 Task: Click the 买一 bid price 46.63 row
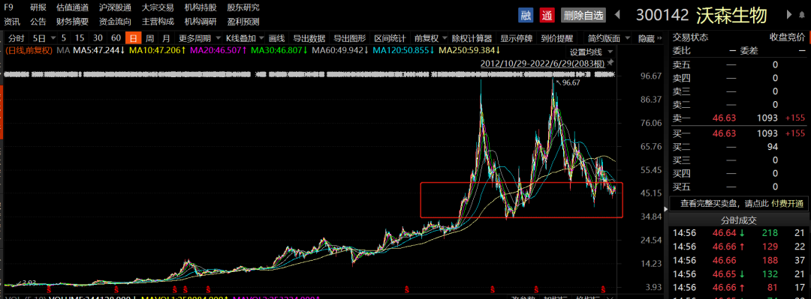[x=740, y=133]
